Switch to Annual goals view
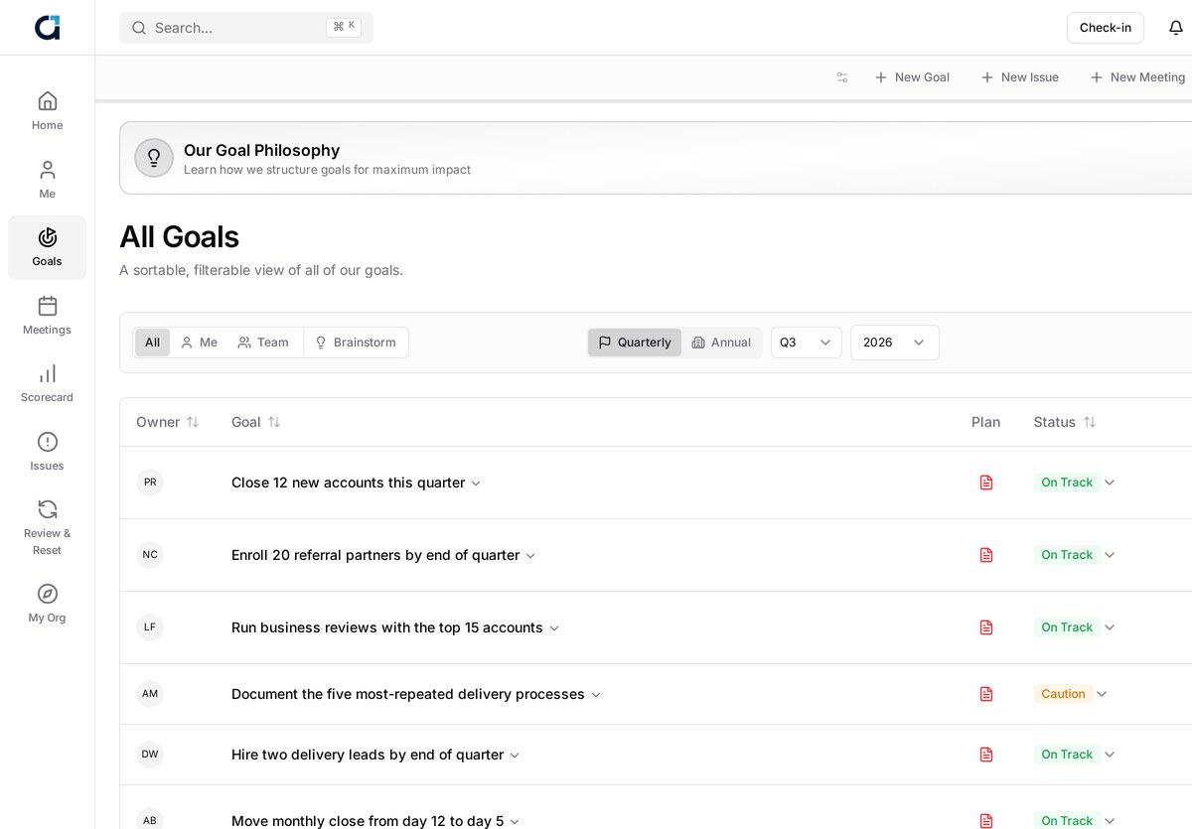The width and height of the screenshot is (1192, 829). point(721,343)
